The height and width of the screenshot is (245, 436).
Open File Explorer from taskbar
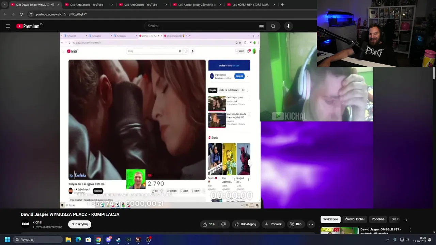pyautogui.click(x=68, y=240)
